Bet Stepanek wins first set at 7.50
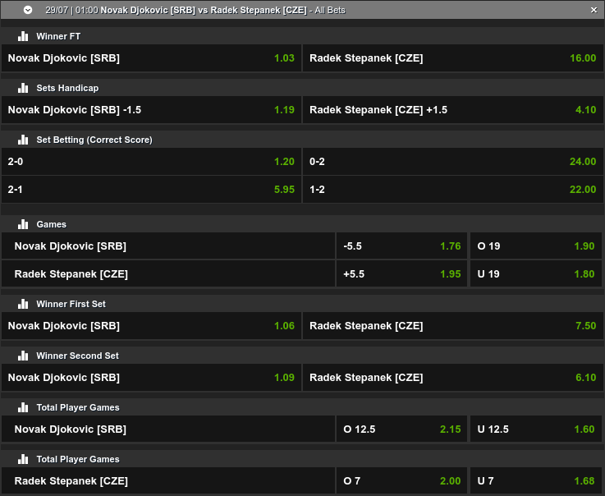 tap(452, 326)
